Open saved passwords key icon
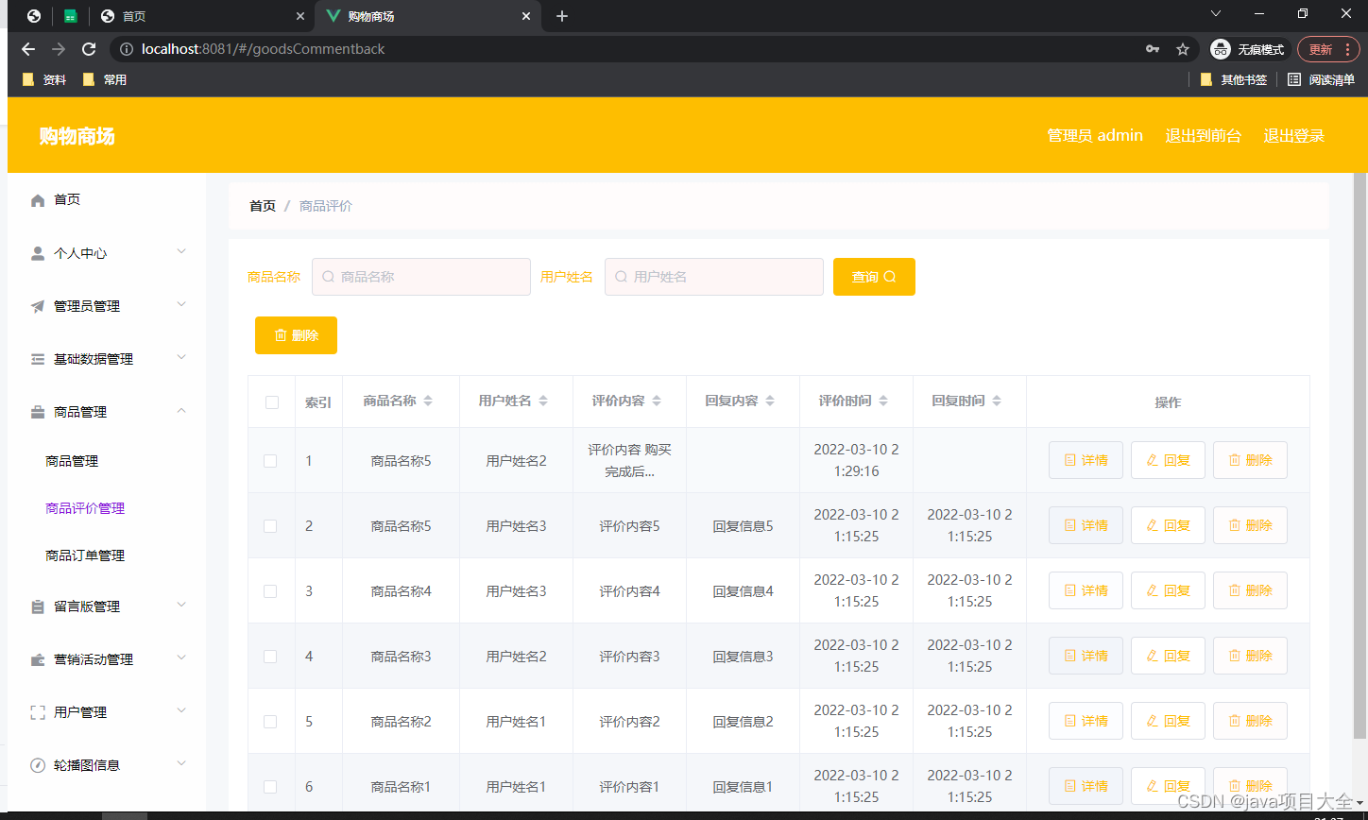This screenshot has width=1368, height=820. pyautogui.click(x=1153, y=49)
